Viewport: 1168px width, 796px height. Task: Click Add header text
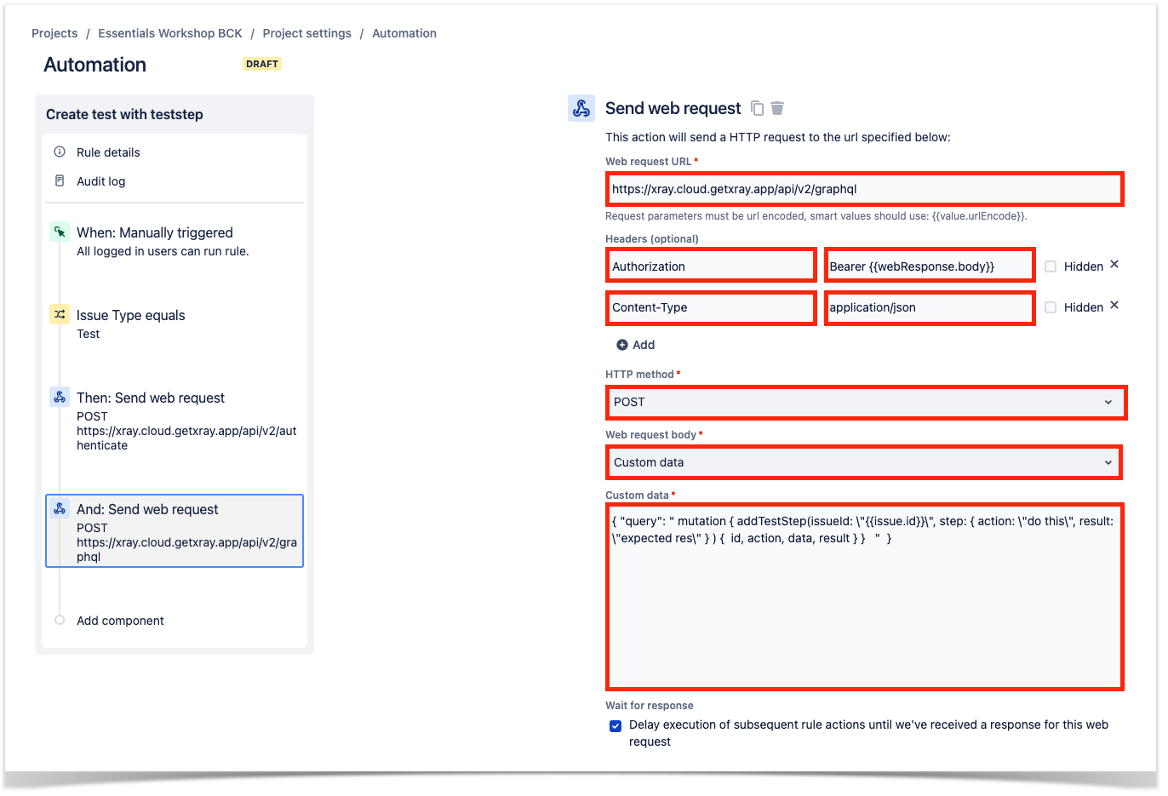644,345
